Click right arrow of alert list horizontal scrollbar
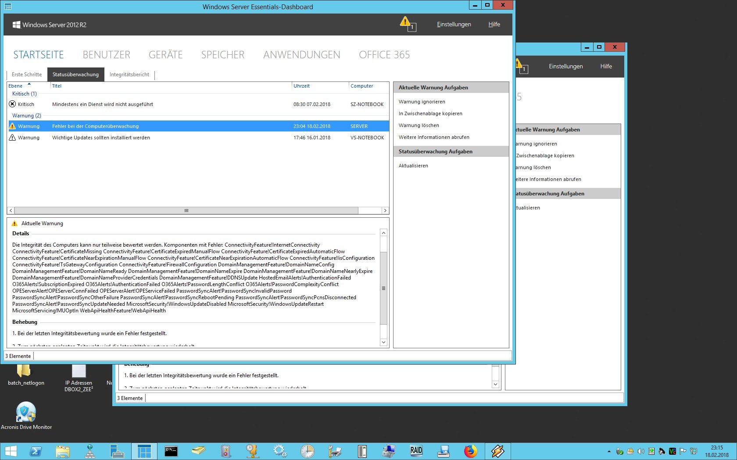The height and width of the screenshot is (460, 737). pyautogui.click(x=385, y=211)
